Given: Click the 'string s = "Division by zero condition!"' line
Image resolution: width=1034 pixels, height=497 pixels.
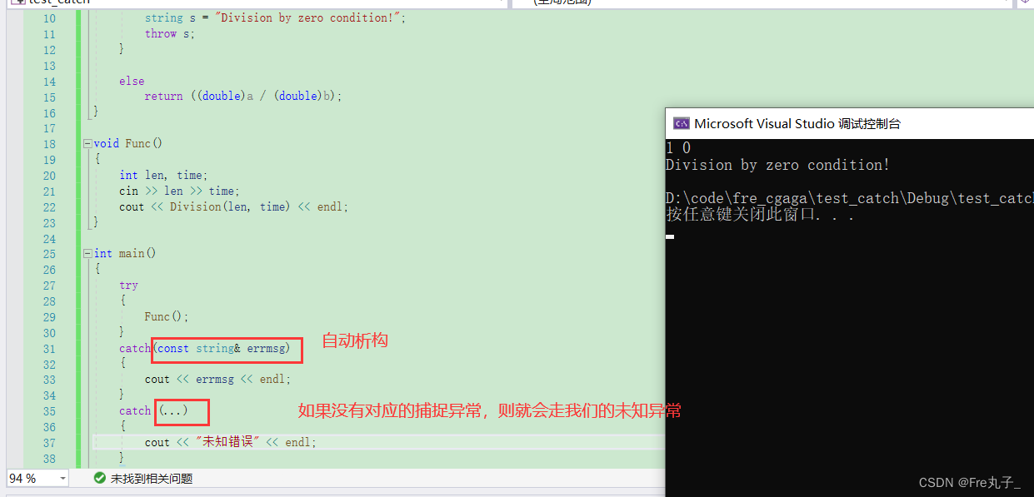Looking at the screenshot, I should tap(275, 17).
